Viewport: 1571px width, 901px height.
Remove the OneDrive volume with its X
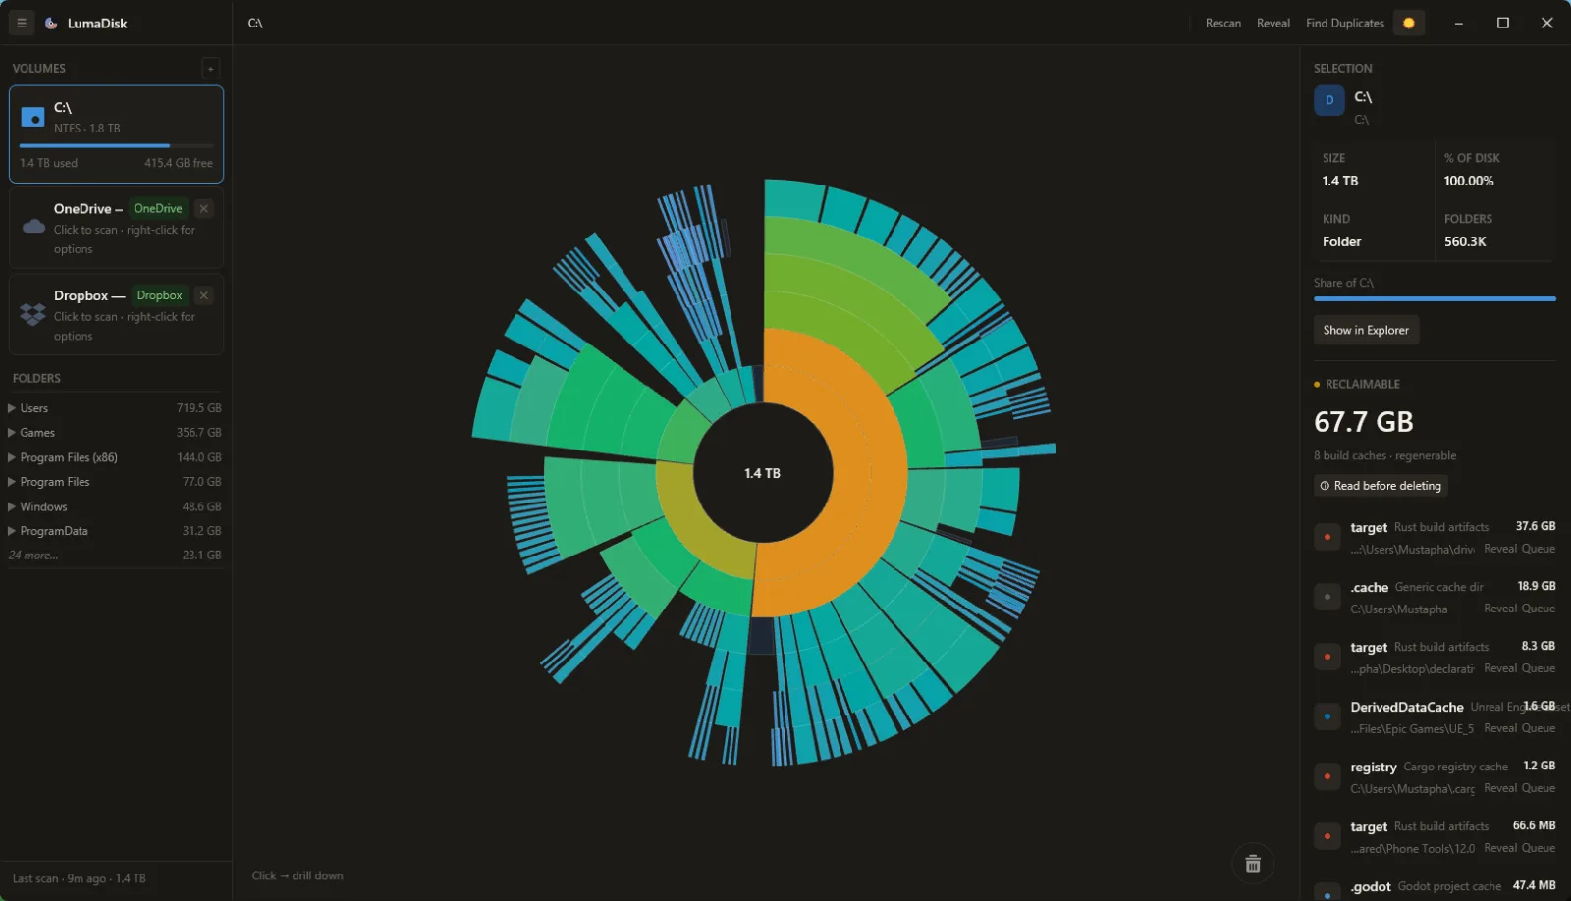pyautogui.click(x=203, y=208)
